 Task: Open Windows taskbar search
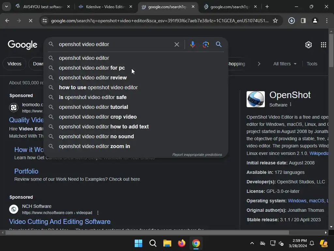[153, 243]
